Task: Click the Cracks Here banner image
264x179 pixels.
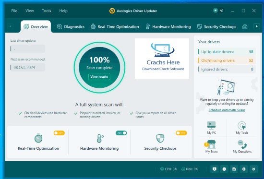Action: point(162,59)
